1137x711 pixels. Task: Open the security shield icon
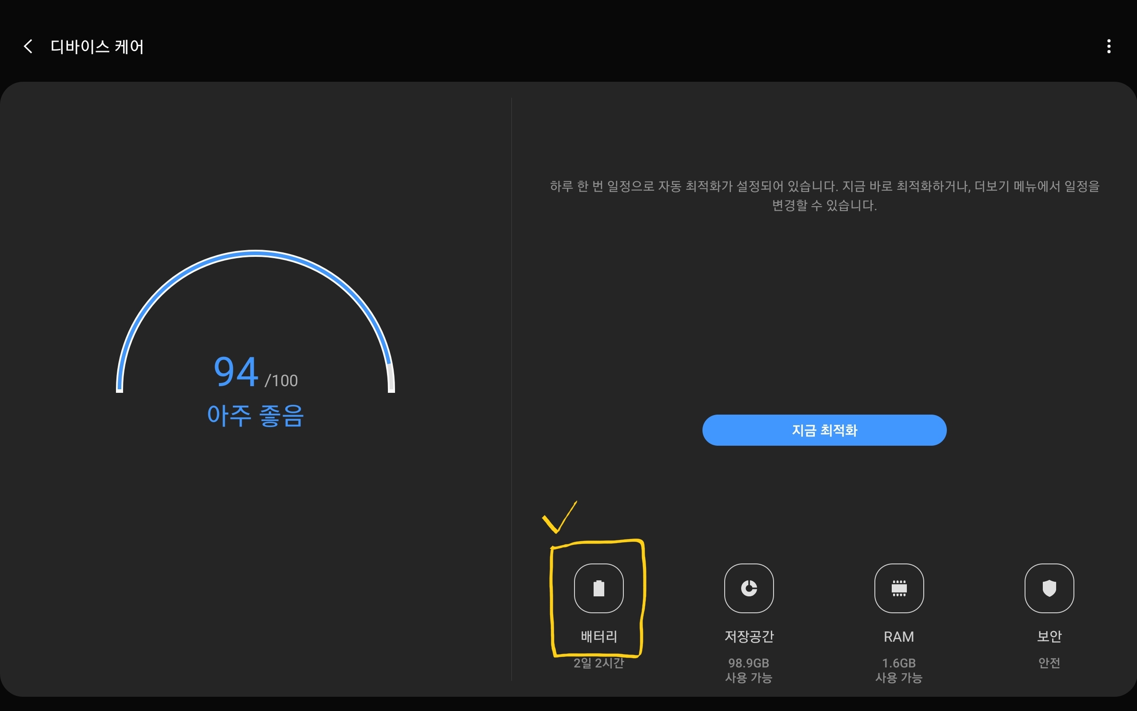[x=1049, y=588]
